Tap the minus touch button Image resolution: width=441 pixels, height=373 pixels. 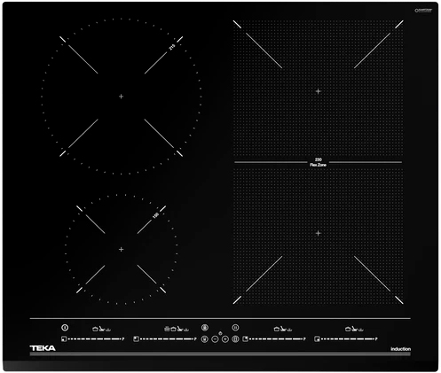(x=215, y=339)
